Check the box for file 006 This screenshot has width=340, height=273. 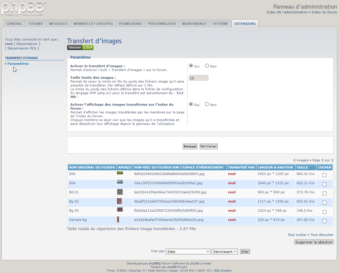point(324,175)
